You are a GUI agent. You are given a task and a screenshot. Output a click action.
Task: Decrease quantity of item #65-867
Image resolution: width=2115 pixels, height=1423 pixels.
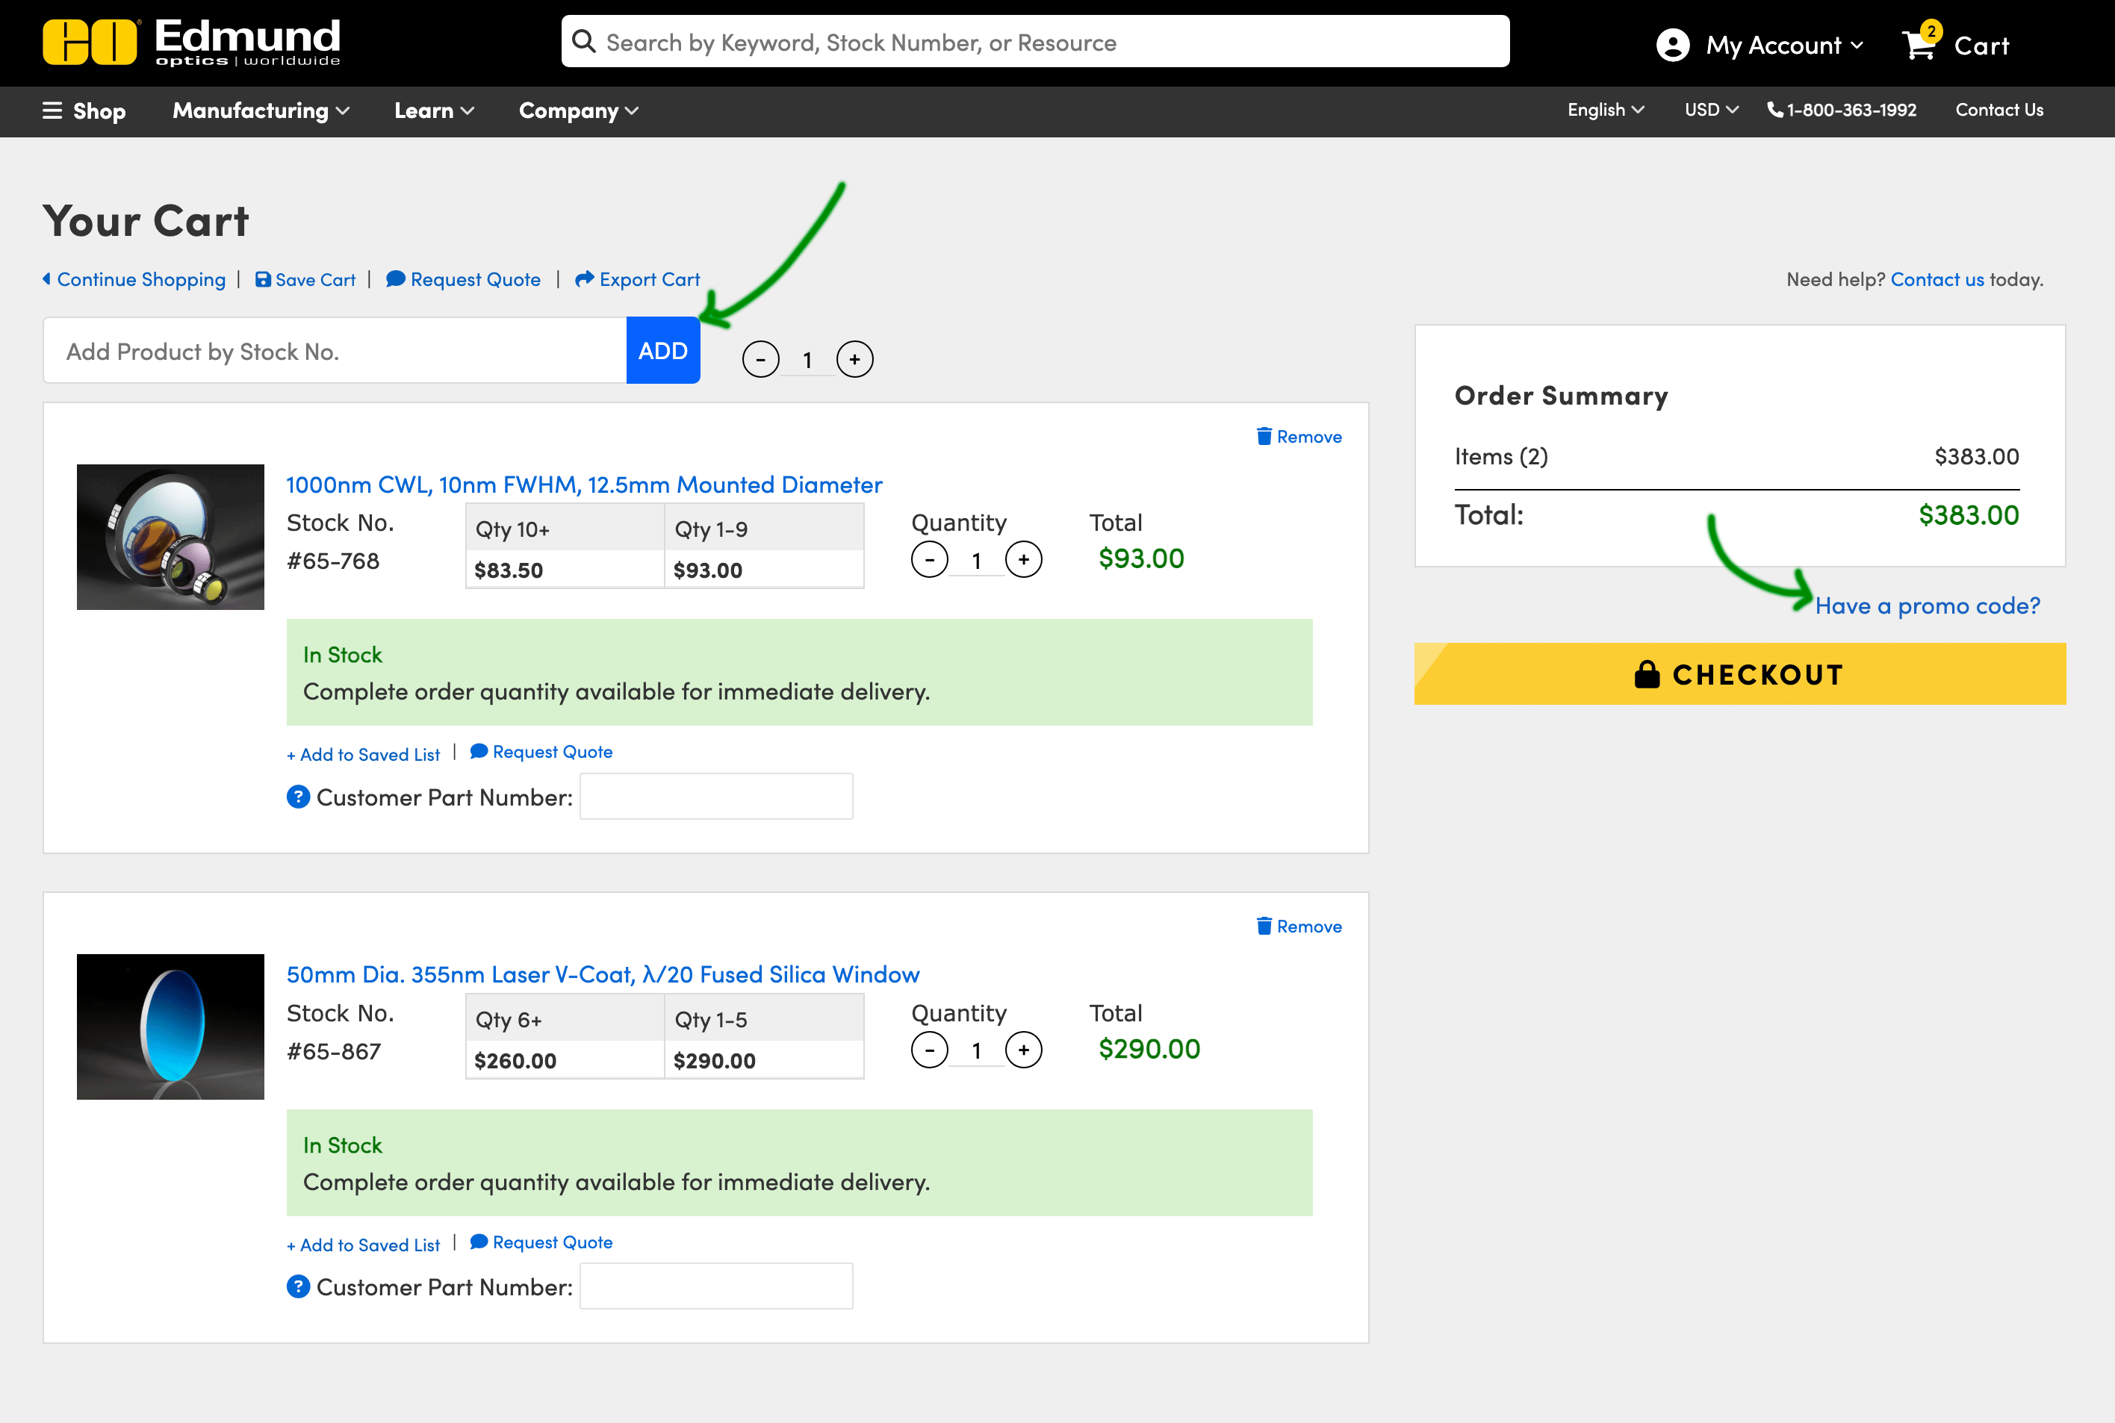coord(928,1050)
